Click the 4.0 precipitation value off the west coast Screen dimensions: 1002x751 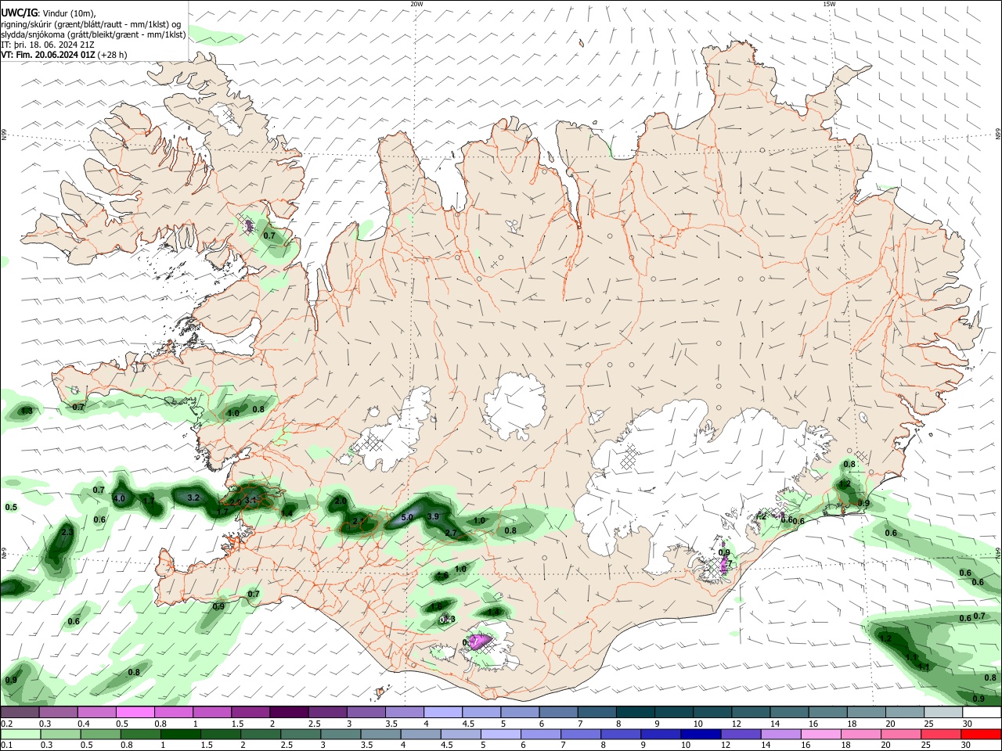click(119, 498)
